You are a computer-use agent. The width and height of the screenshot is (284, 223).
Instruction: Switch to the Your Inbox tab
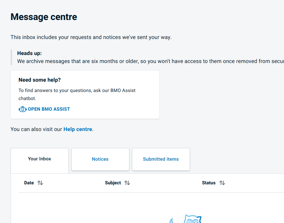tap(40, 161)
